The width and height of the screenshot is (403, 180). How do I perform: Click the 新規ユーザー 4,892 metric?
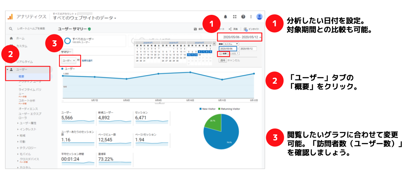tap(115, 117)
